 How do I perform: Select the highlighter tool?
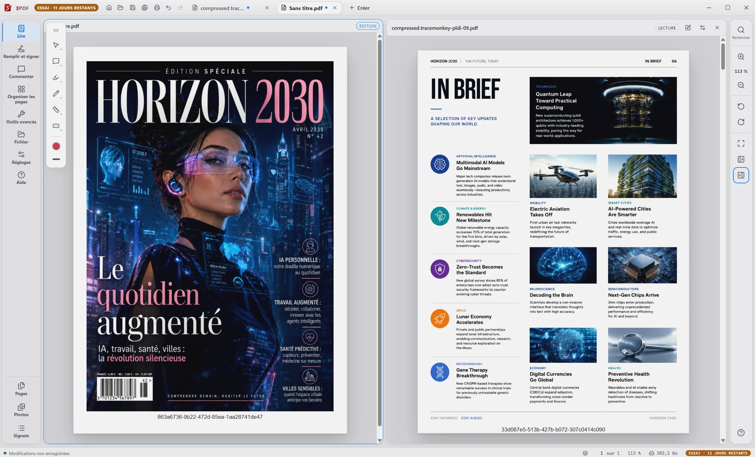[x=56, y=77]
